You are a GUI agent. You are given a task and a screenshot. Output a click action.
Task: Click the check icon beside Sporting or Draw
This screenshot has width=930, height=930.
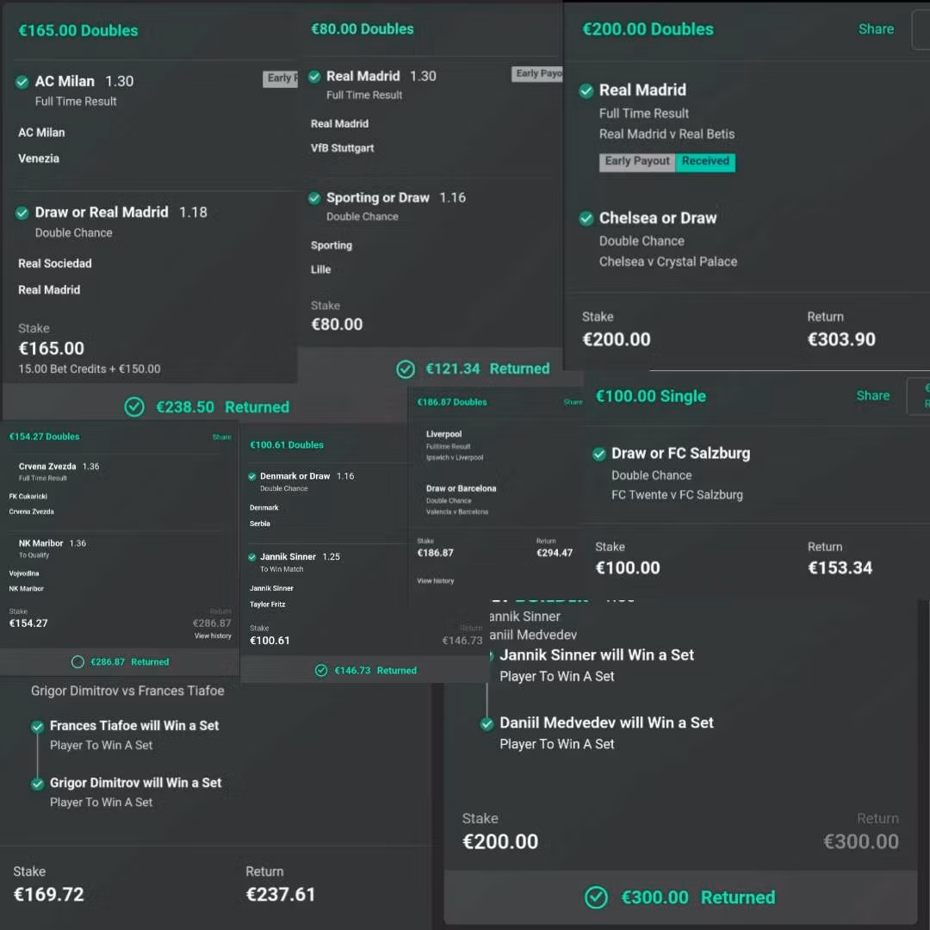coord(314,198)
